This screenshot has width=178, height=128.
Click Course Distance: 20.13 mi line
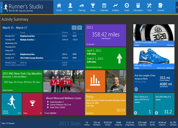[x=59, y=105]
